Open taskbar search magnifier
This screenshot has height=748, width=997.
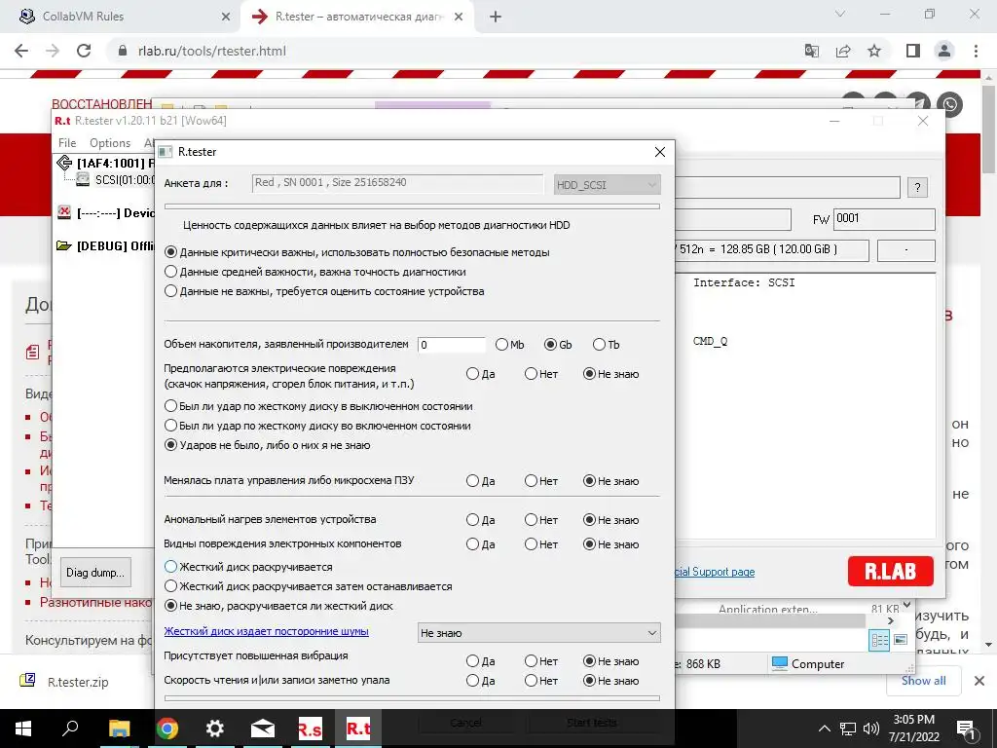pos(70,729)
